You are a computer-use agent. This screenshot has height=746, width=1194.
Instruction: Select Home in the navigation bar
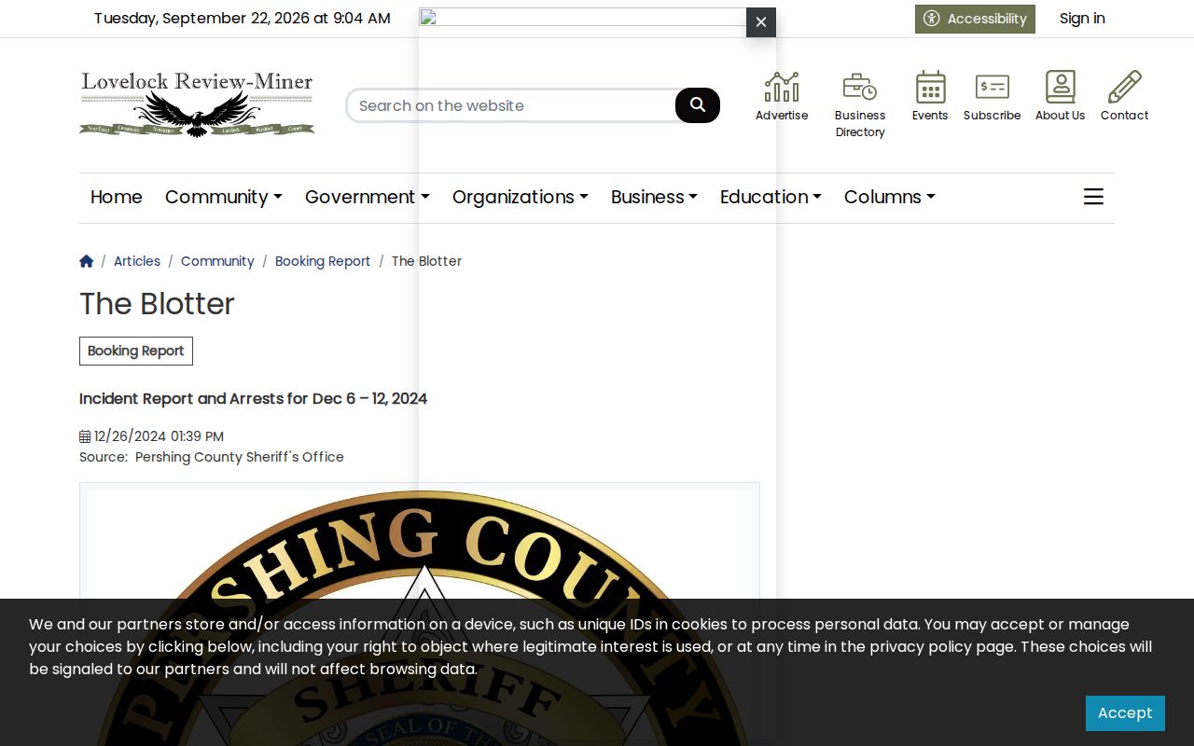click(117, 197)
